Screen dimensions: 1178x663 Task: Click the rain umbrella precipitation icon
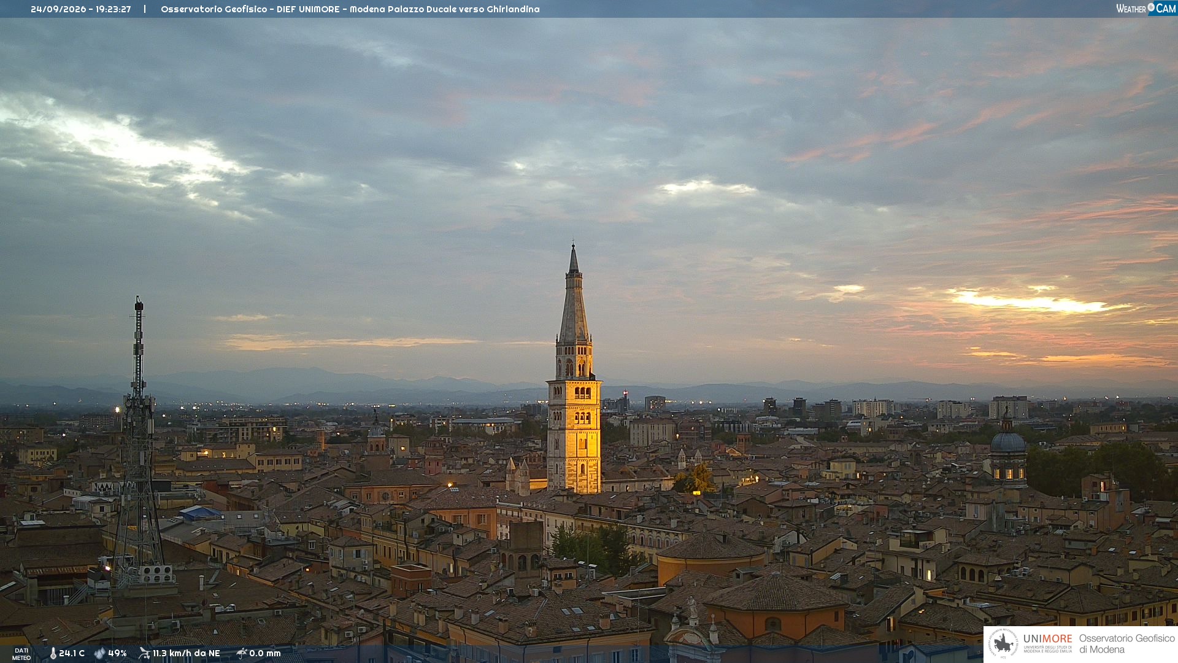[x=241, y=653]
